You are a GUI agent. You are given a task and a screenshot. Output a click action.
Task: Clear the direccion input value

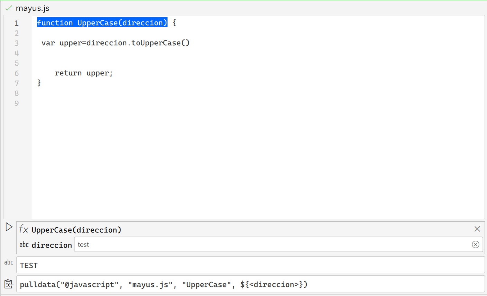475,244
